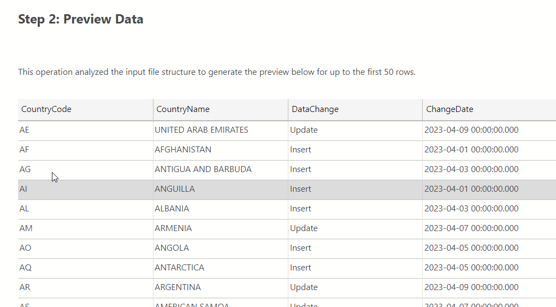Click the Step 2: Preview Data heading
The image size is (556, 307).
81,19
